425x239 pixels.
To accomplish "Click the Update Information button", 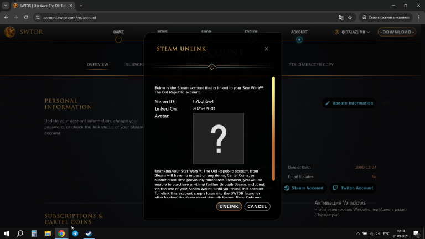I will point(349,103).
